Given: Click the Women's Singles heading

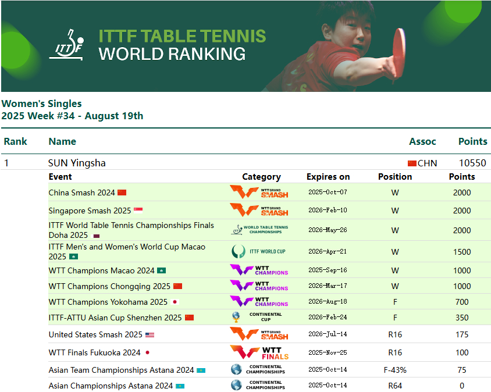Looking at the screenshot, I should coord(41,104).
